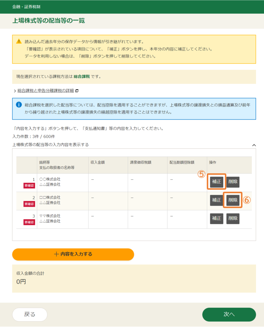Open the 総合課税と申告分離課税の詳細 link

tap(46, 91)
